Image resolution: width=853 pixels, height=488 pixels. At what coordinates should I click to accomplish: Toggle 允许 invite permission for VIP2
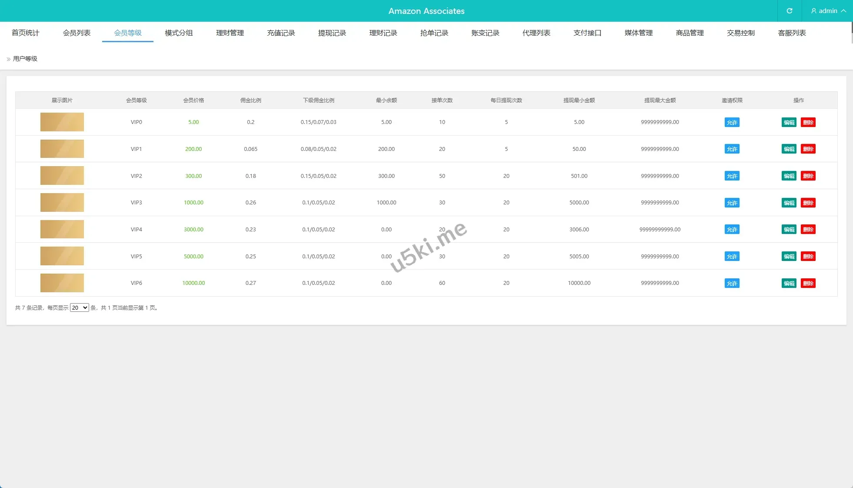(x=732, y=176)
